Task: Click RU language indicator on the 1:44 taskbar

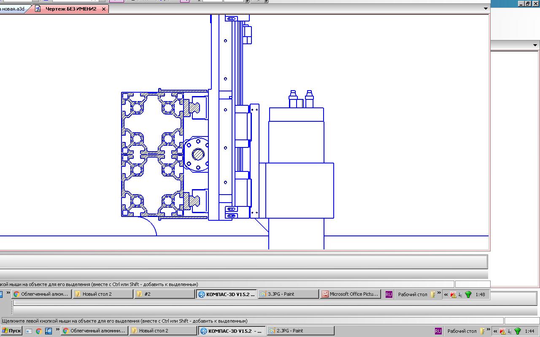Action: point(438,331)
